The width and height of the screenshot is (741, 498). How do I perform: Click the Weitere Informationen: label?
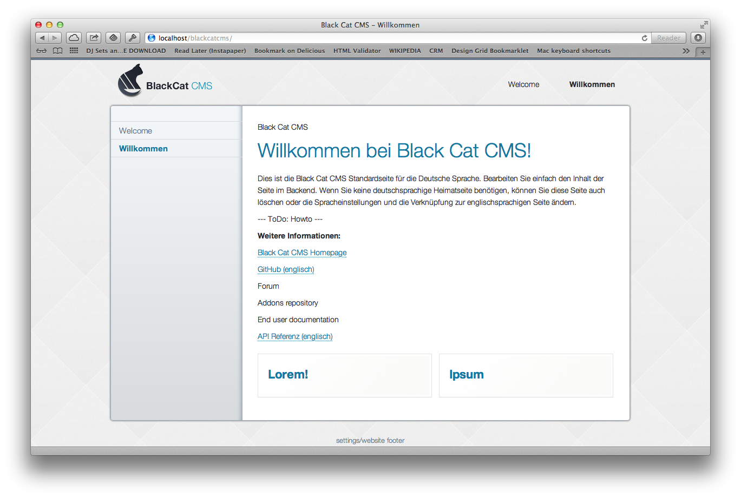point(299,236)
